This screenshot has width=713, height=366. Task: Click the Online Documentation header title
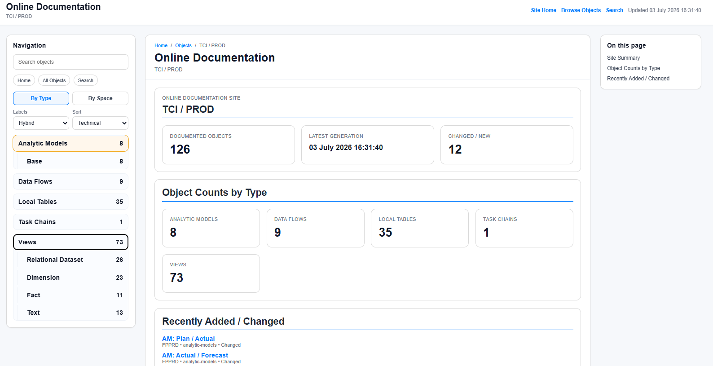pos(53,7)
